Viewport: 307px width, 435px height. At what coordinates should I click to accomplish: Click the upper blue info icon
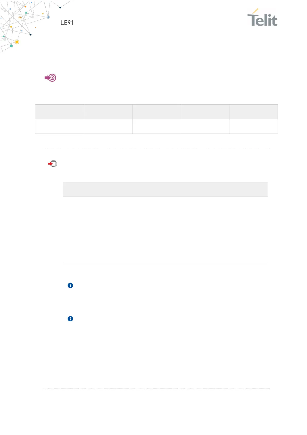(x=70, y=285)
